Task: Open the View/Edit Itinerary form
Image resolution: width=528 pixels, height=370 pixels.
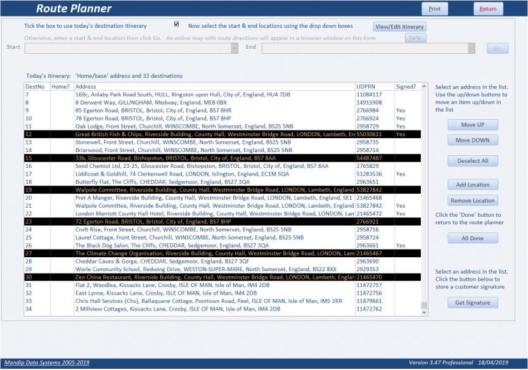Action: [399, 27]
